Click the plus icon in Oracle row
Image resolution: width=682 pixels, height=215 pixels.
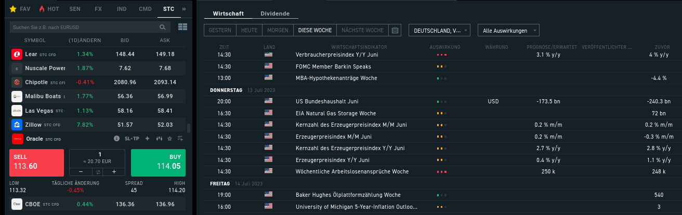pos(148,139)
